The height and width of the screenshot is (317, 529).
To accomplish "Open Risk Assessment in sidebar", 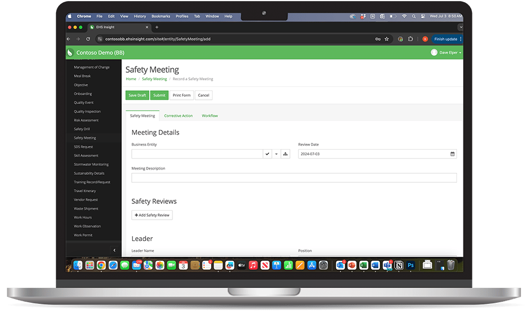I will pos(86,120).
